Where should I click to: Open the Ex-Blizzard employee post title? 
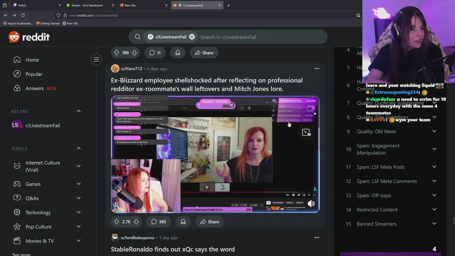[207, 85]
